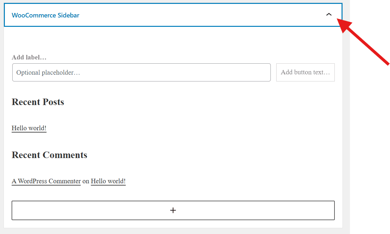Viewport: 390px width, 234px height.
Task: Select the "Recent Comments" heading
Action: (49, 155)
